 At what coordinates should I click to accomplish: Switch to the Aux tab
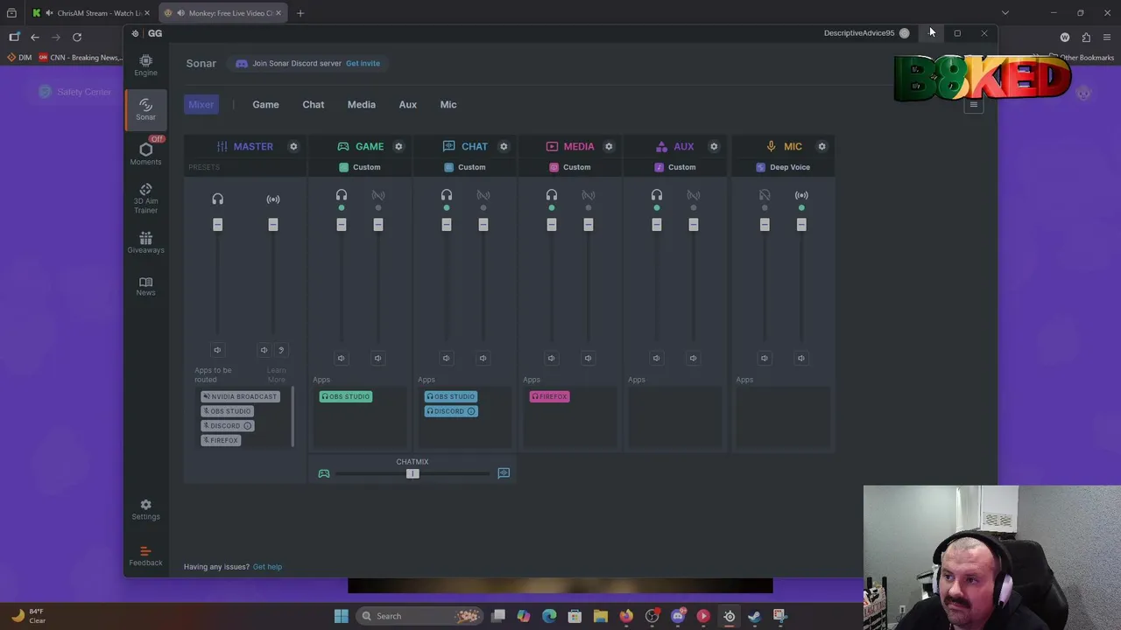coord(407,104)
